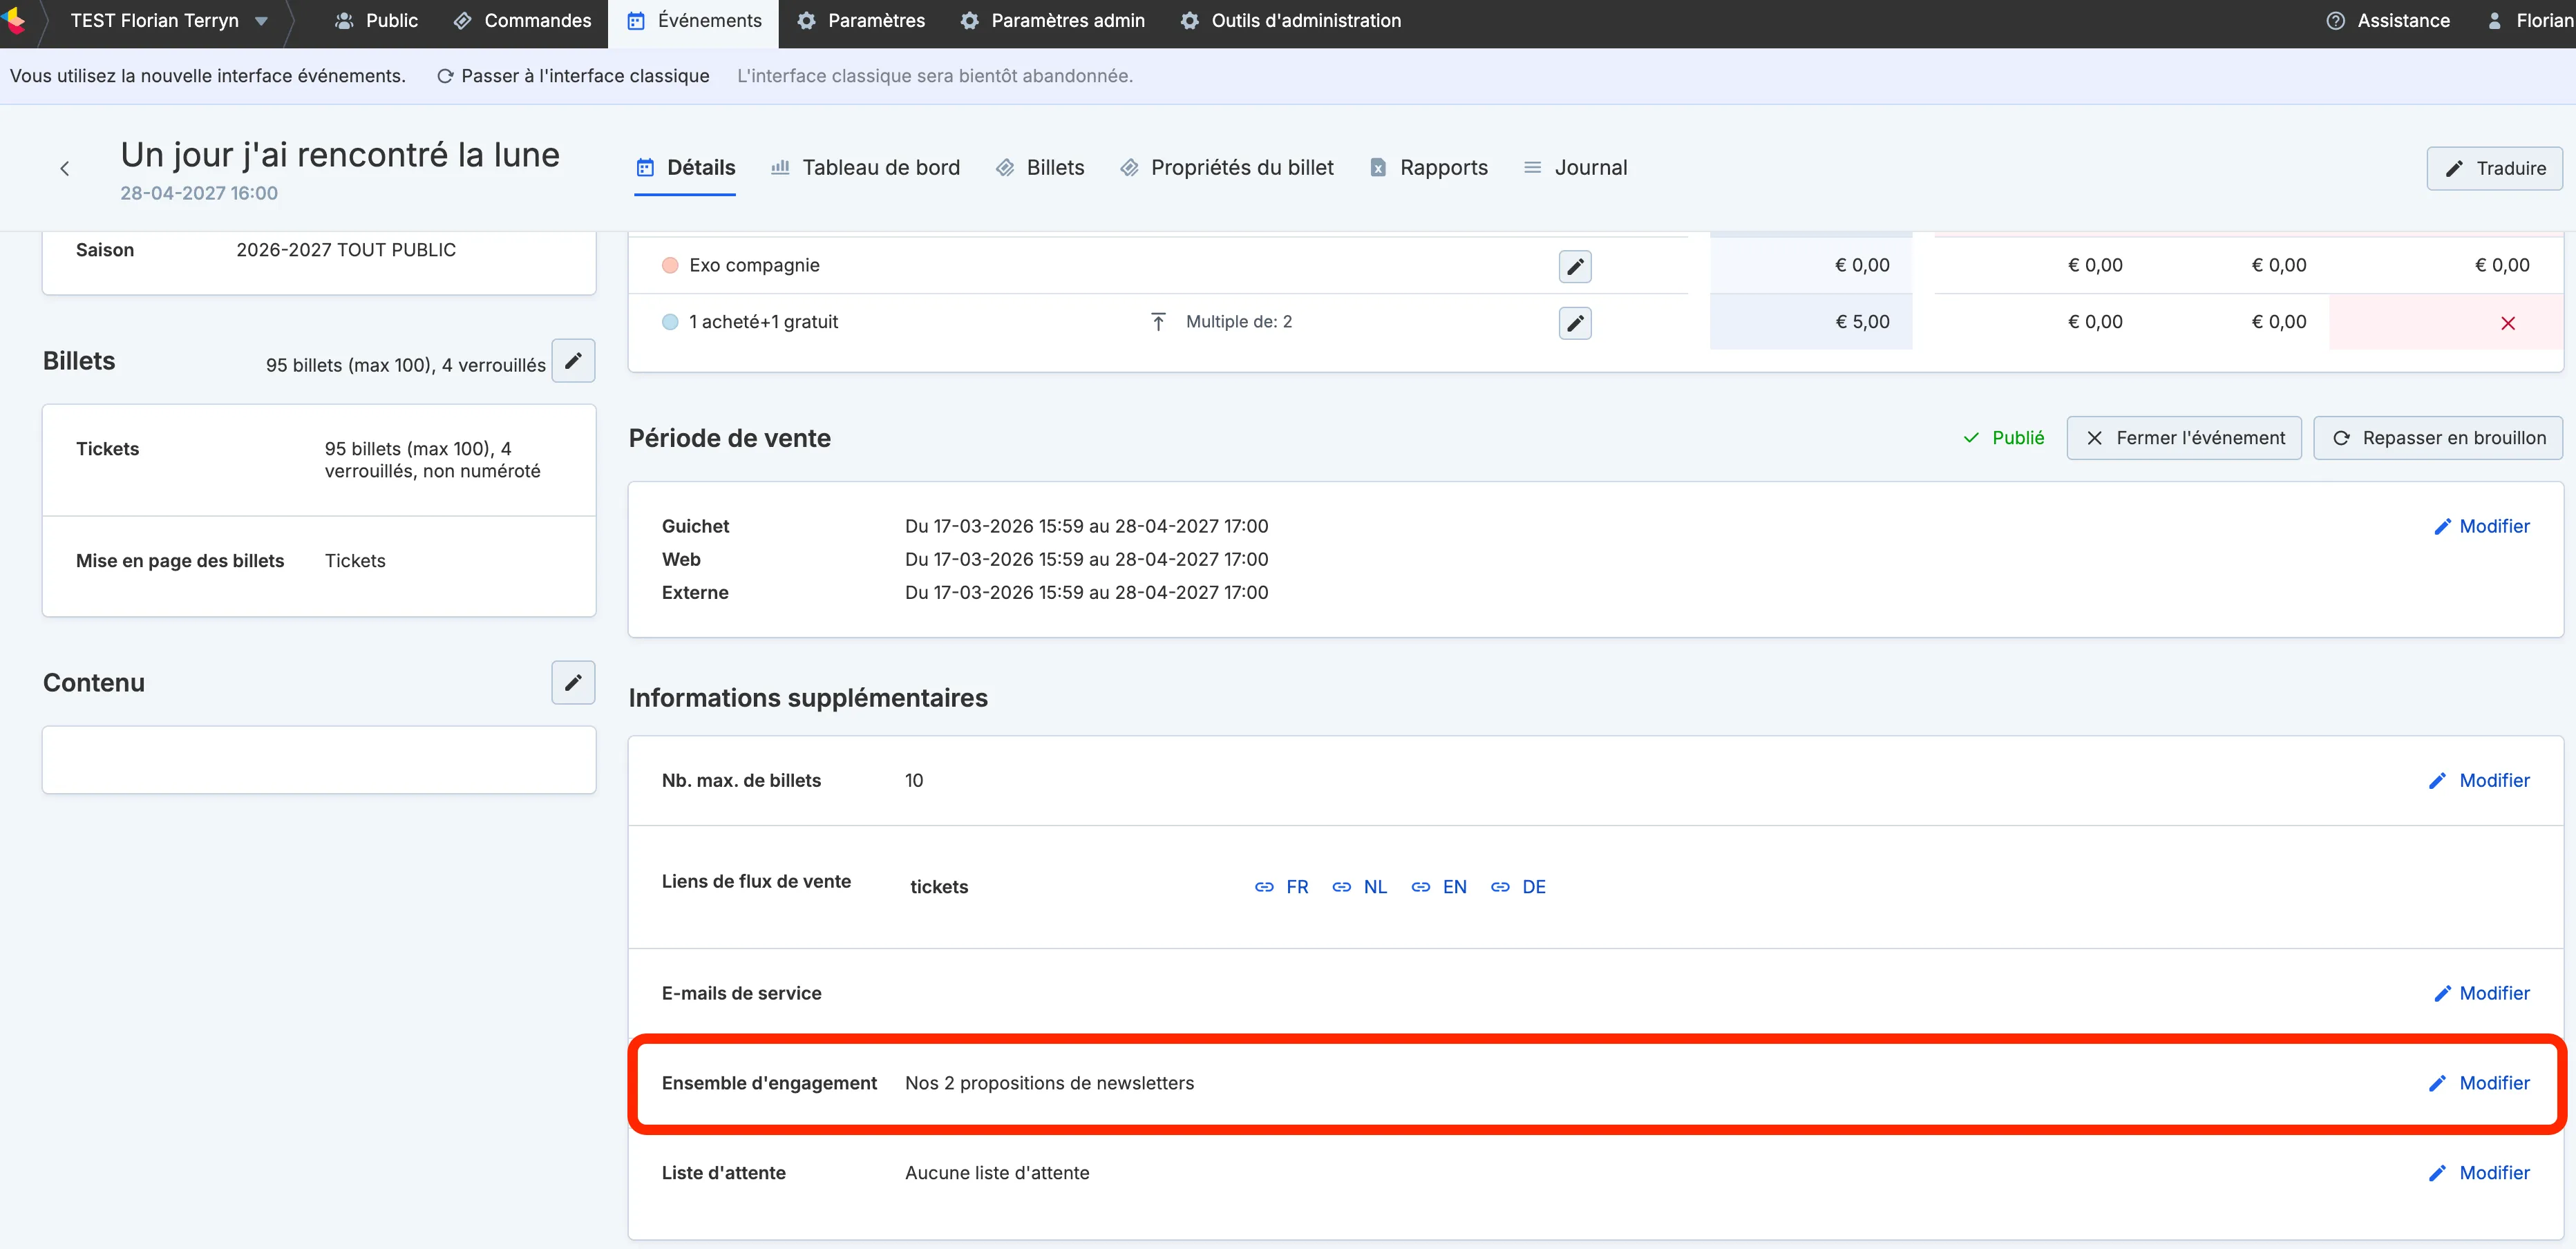Edit the Contenu section with pencil icon

(573, 682)
